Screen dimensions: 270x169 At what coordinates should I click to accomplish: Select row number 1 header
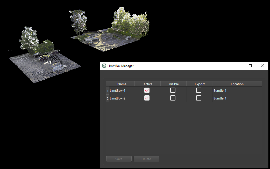(108, 91)
